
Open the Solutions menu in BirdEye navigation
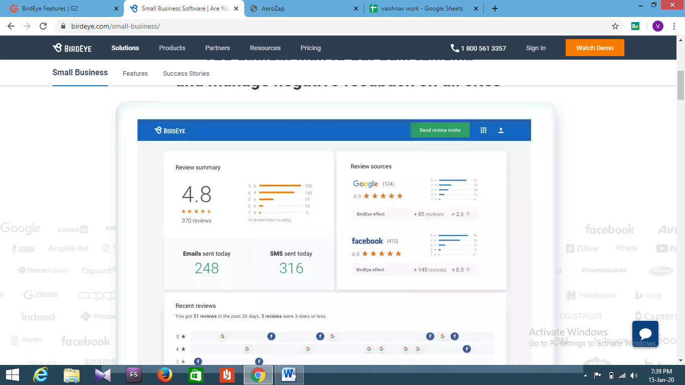[125, 48]
